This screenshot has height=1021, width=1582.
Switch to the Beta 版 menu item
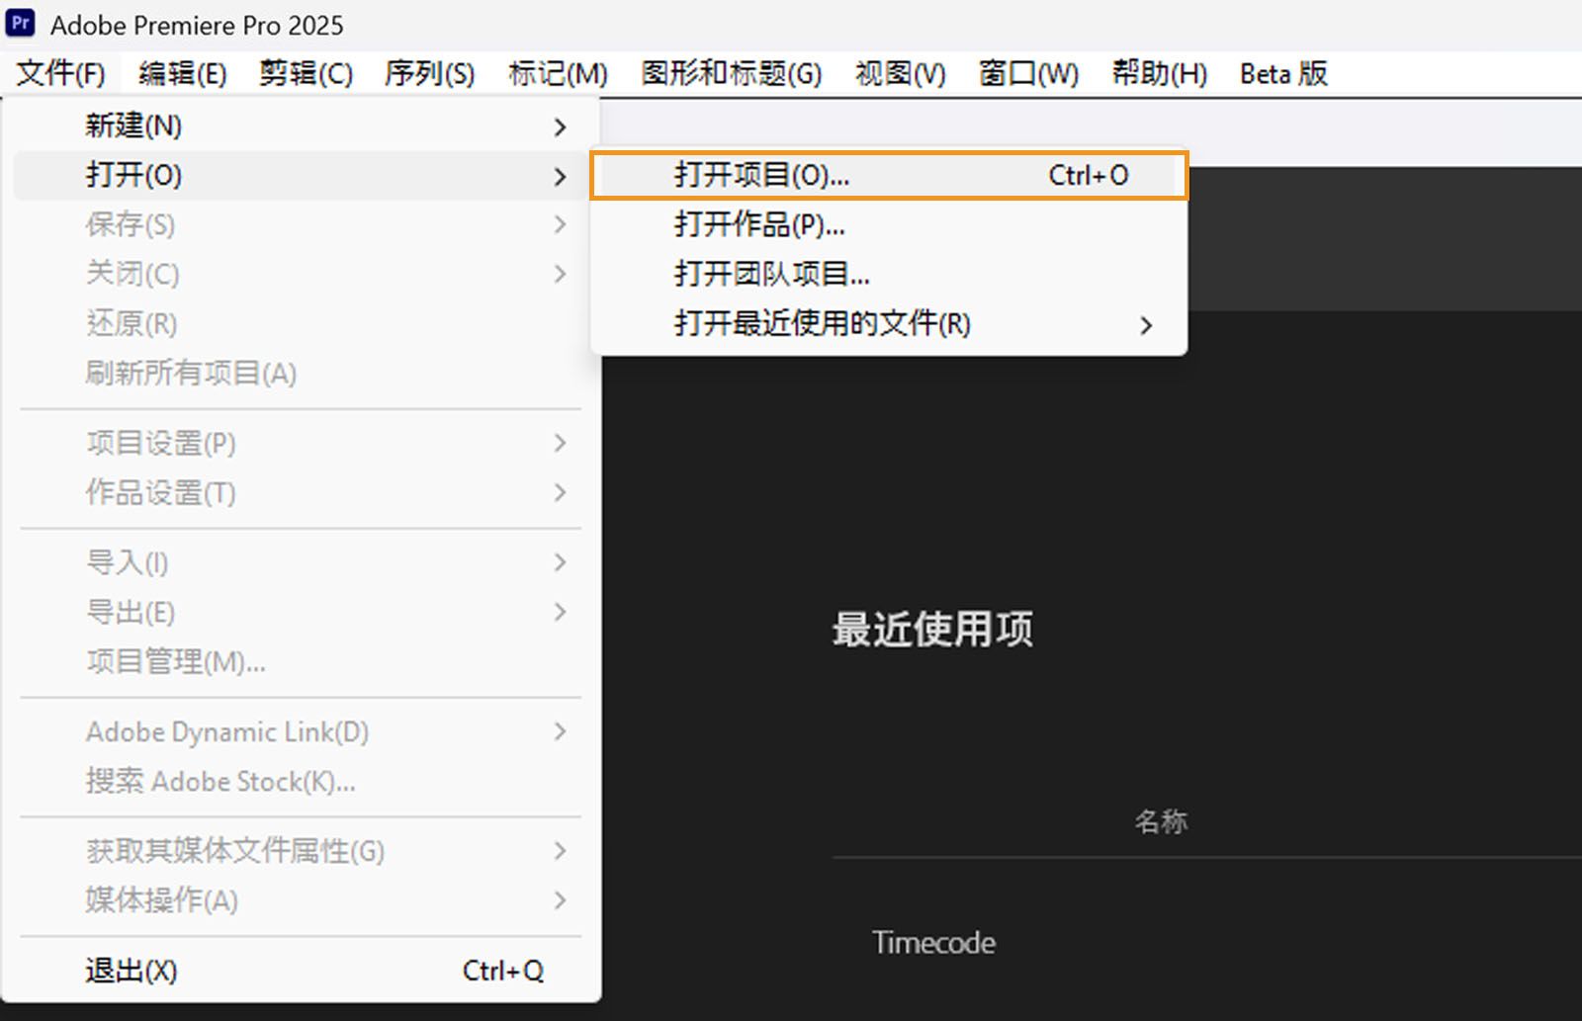click(1282, 73)
